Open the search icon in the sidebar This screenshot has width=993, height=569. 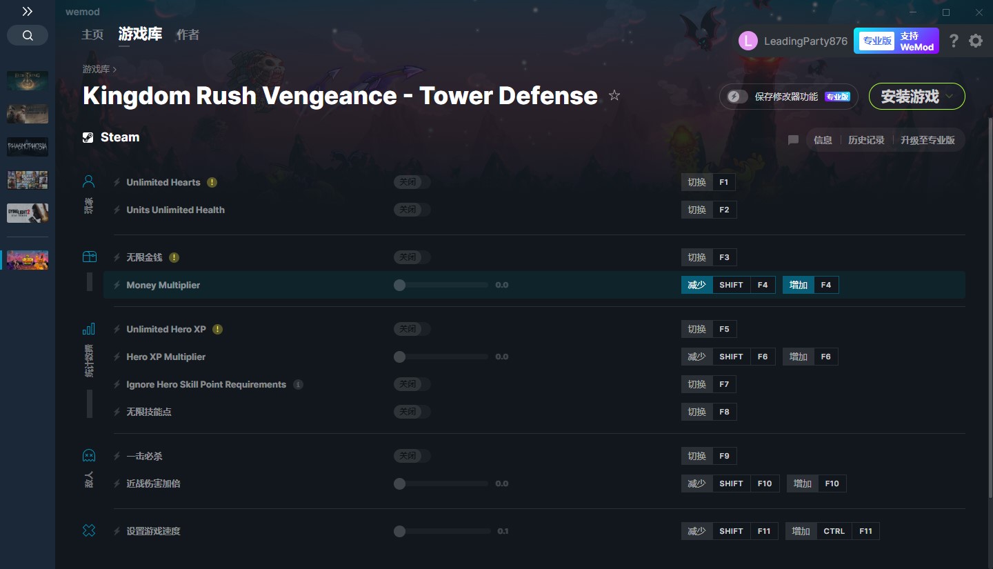coord(28,35)
